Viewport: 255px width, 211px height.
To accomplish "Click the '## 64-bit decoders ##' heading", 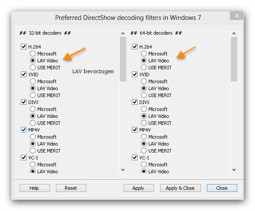I will pos(156,33).
